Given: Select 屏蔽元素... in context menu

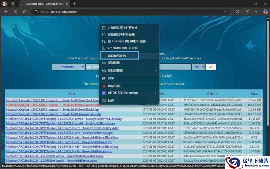Looking at the screenshot, I should [x=129, y=86].
